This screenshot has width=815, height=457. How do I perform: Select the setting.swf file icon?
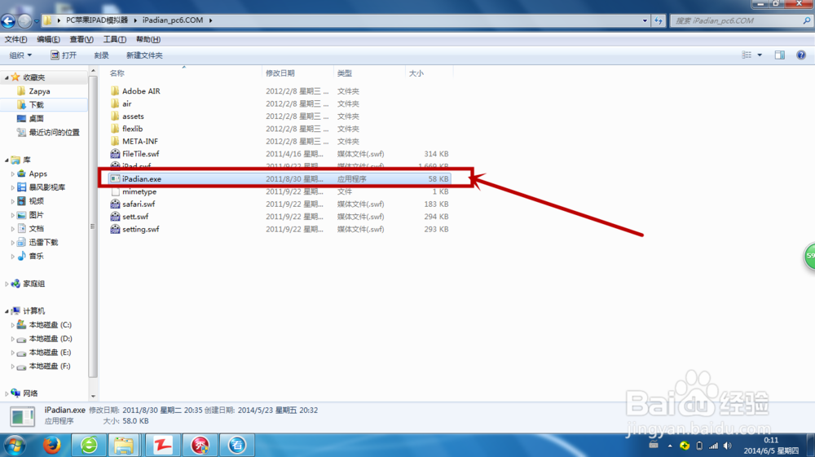pyautogui.click(x=115, y=229)
